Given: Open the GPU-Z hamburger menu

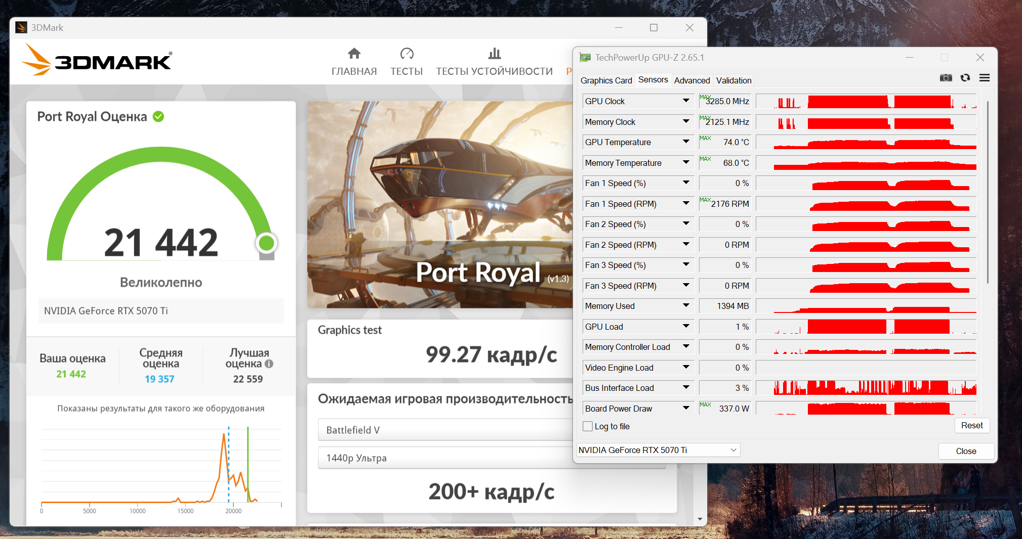Looking at the screenshot, I should [x=985, y=78].
